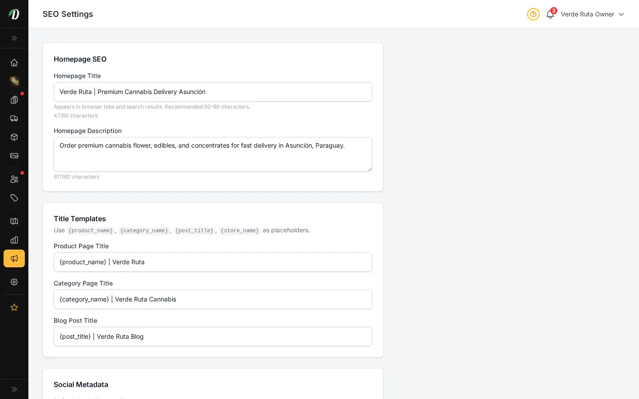Focus the Product Page Title field
Screen dimensions: 639x399
213,262
